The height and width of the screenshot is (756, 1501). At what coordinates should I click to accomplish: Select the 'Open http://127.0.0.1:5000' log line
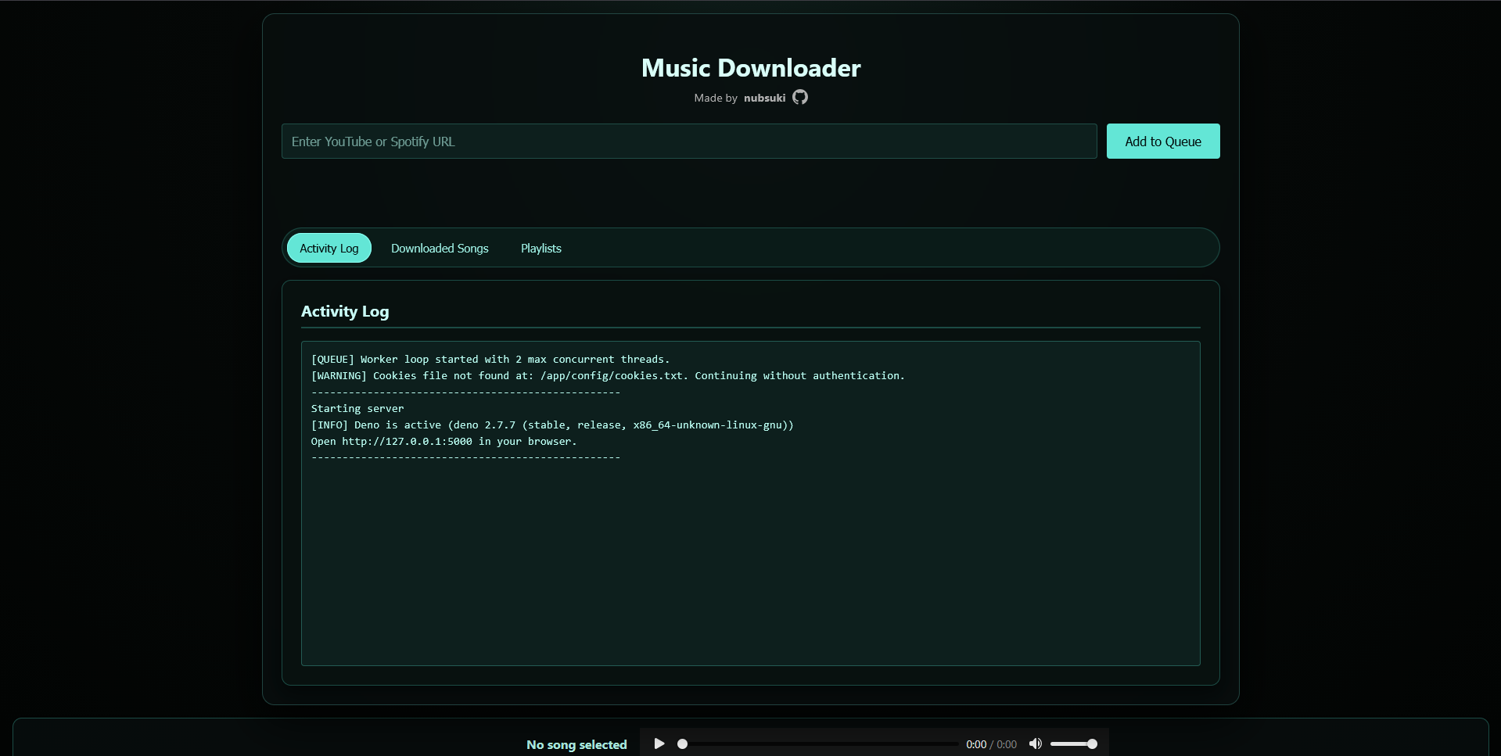coord(443,442)
